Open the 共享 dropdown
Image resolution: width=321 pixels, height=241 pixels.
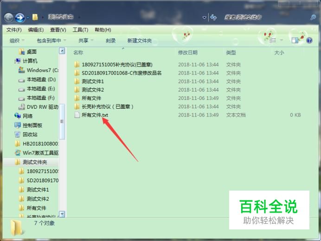point(86,41)
